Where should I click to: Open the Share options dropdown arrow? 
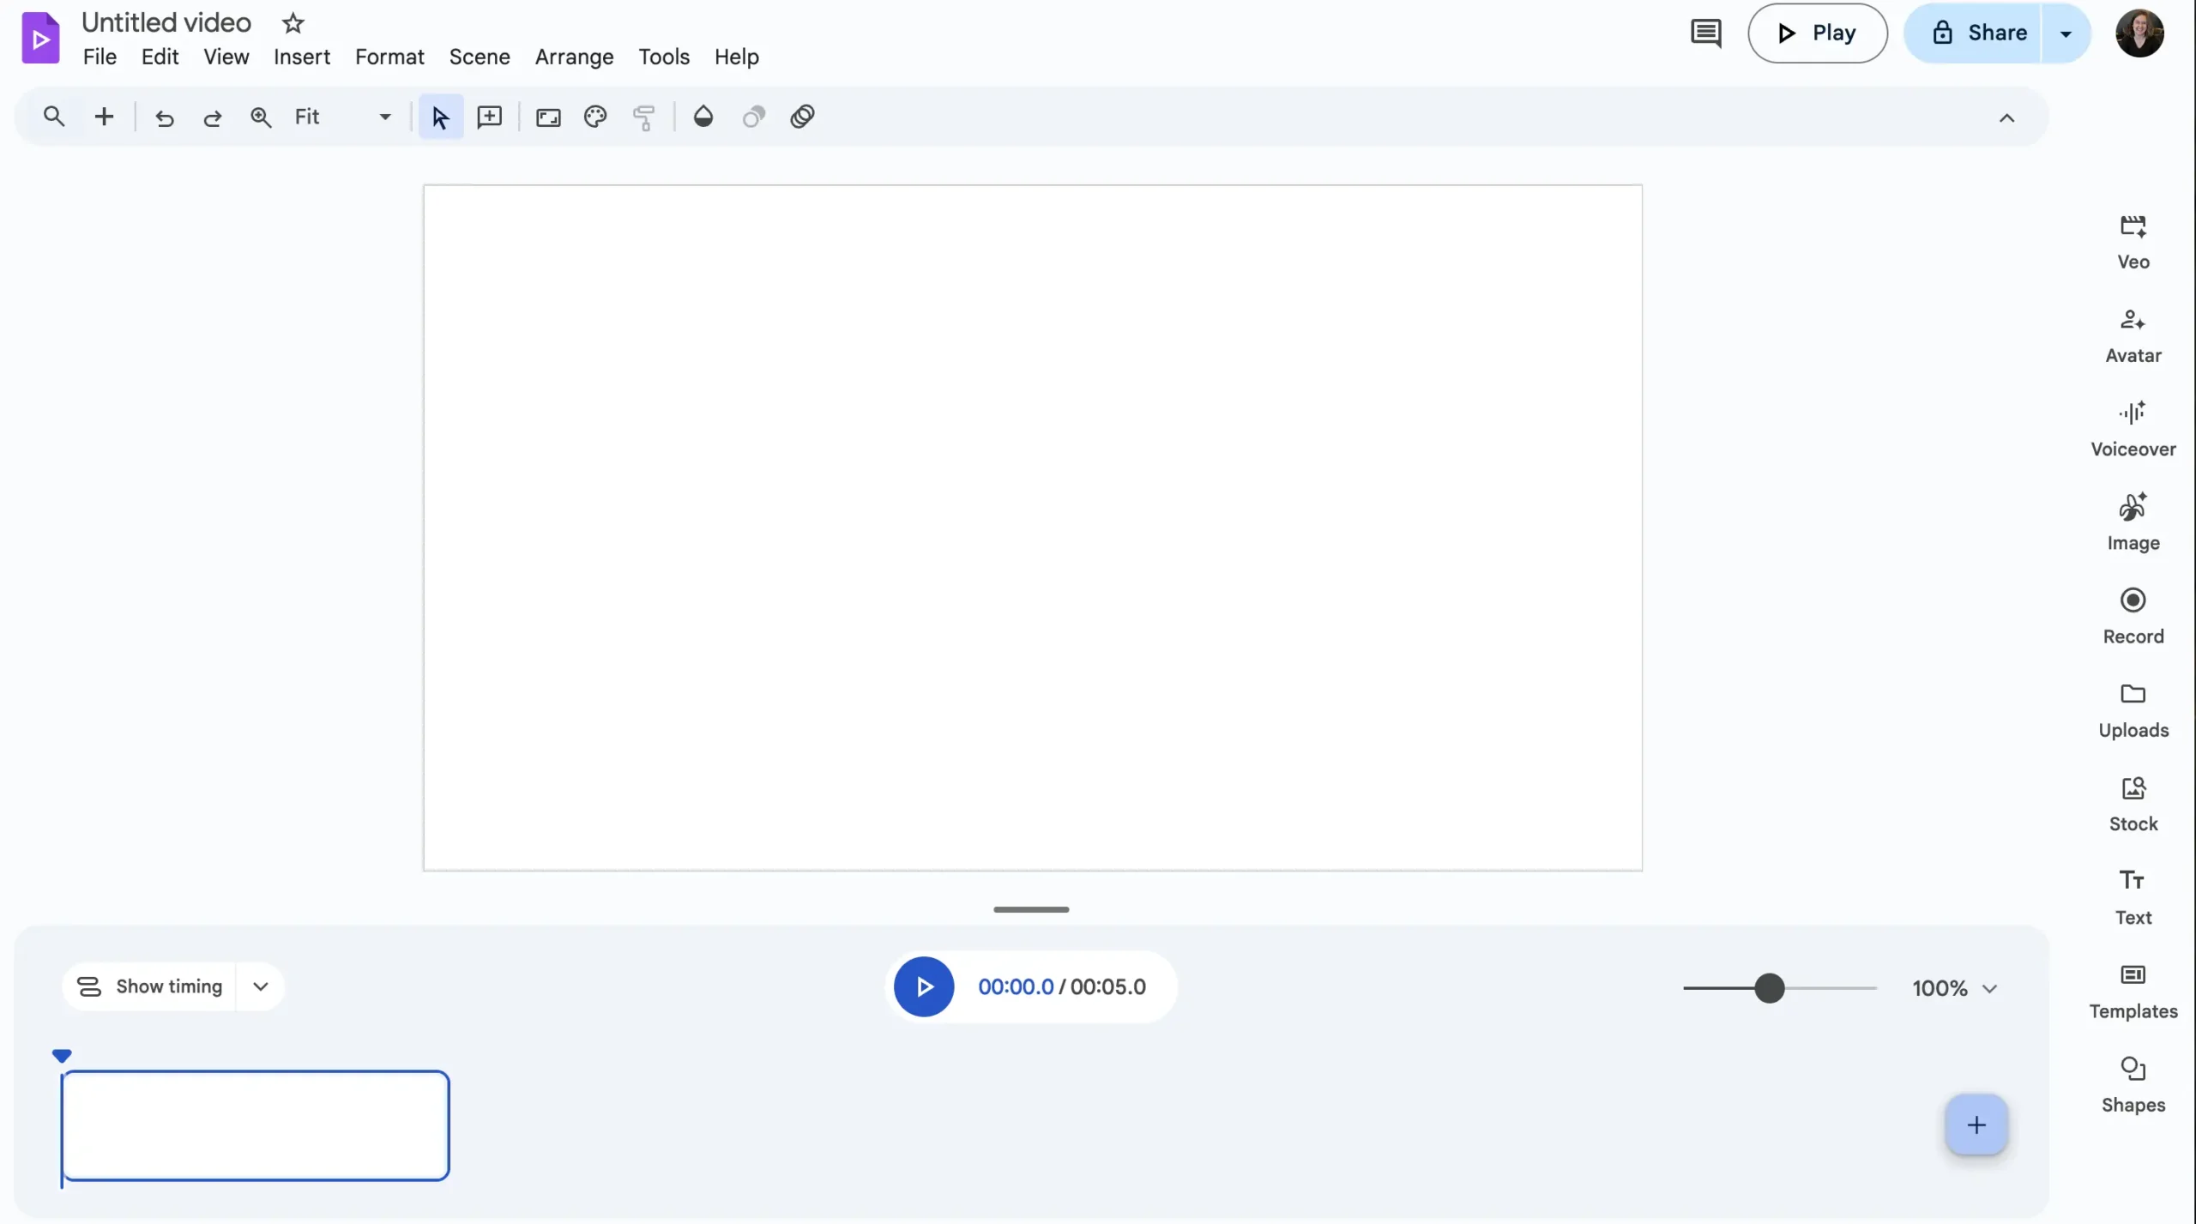coord(2066,33)
